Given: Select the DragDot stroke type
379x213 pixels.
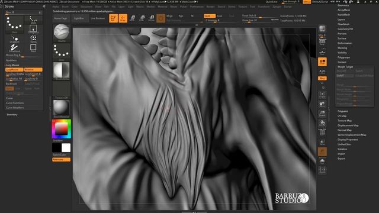Looking at the screenshot, I should 14,39.
